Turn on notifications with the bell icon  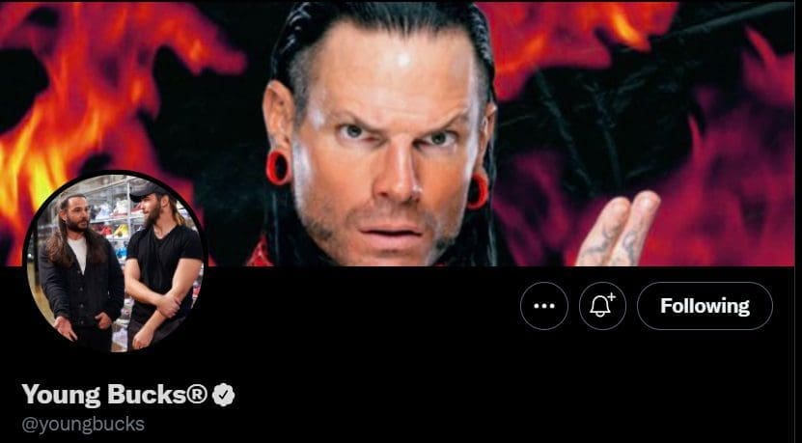point(602,306)
